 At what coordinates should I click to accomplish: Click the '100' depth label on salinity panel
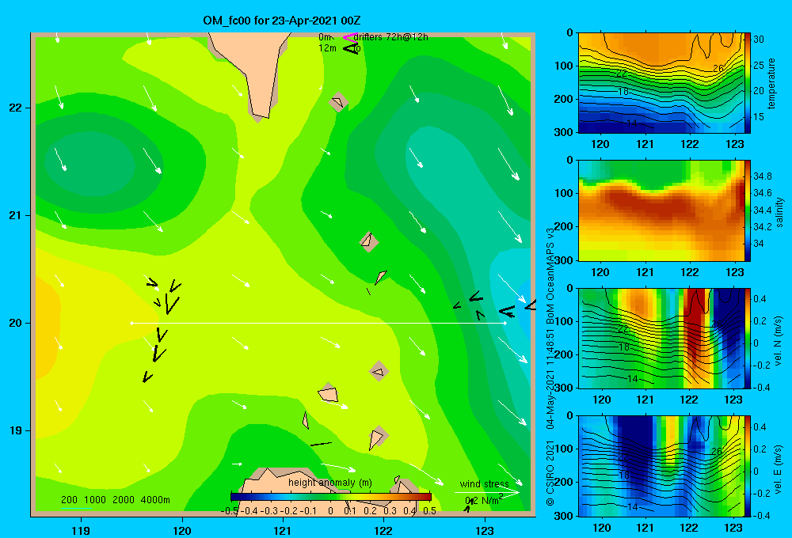[x=564, y=193]
